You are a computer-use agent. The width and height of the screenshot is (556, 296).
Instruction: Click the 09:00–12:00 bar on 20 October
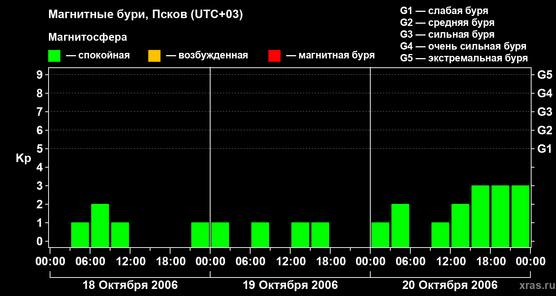click(440, 235)
